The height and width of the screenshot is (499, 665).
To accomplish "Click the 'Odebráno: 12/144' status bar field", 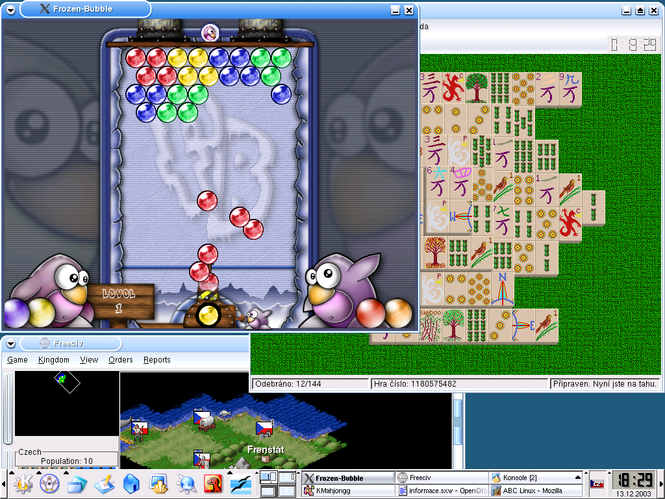I will coord(310,384).
